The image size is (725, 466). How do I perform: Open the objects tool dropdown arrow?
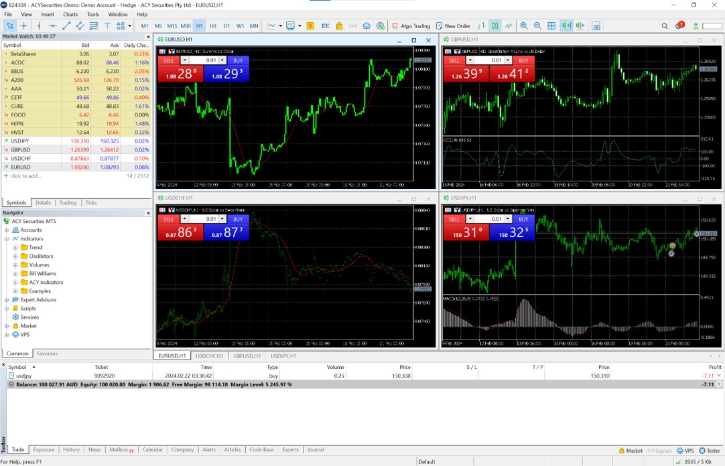[129, 26]
